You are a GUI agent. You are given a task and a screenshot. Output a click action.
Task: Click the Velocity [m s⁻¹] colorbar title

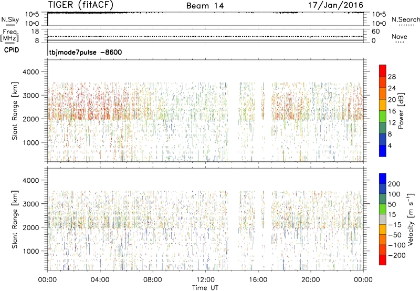coord(411,219)
